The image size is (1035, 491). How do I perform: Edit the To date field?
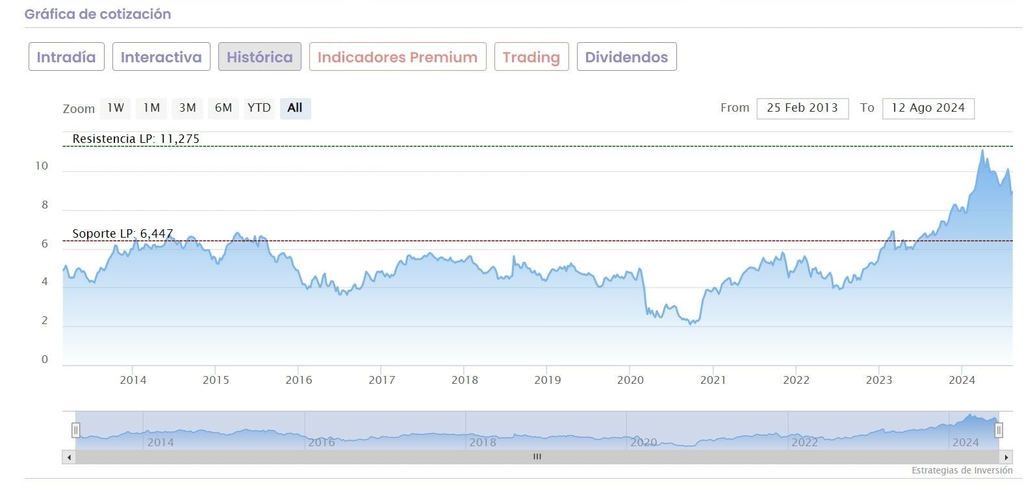click(x=928, y=108)
